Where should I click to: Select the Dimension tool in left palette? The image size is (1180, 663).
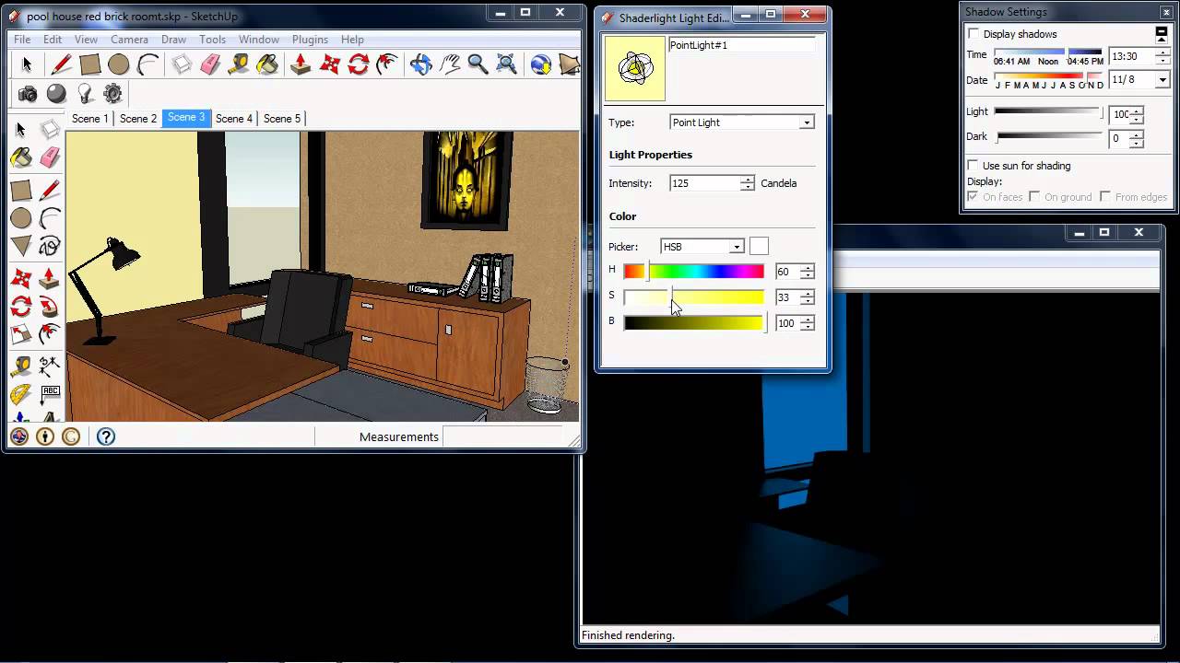(x=50, y=366)
